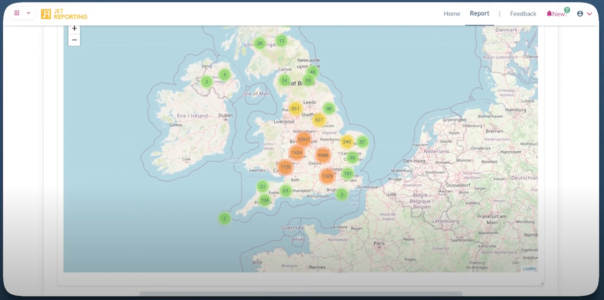Open the app grid launcher icon
This screenshot has height=300, width=604.
tap(17, 13)
